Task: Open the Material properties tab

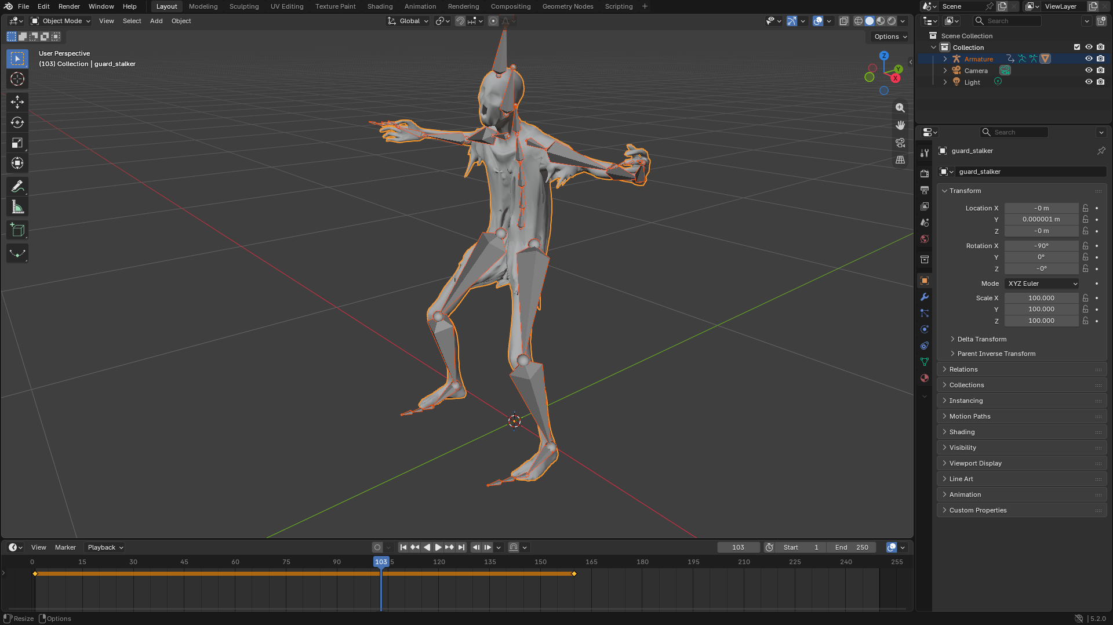Action: point(925,378)
